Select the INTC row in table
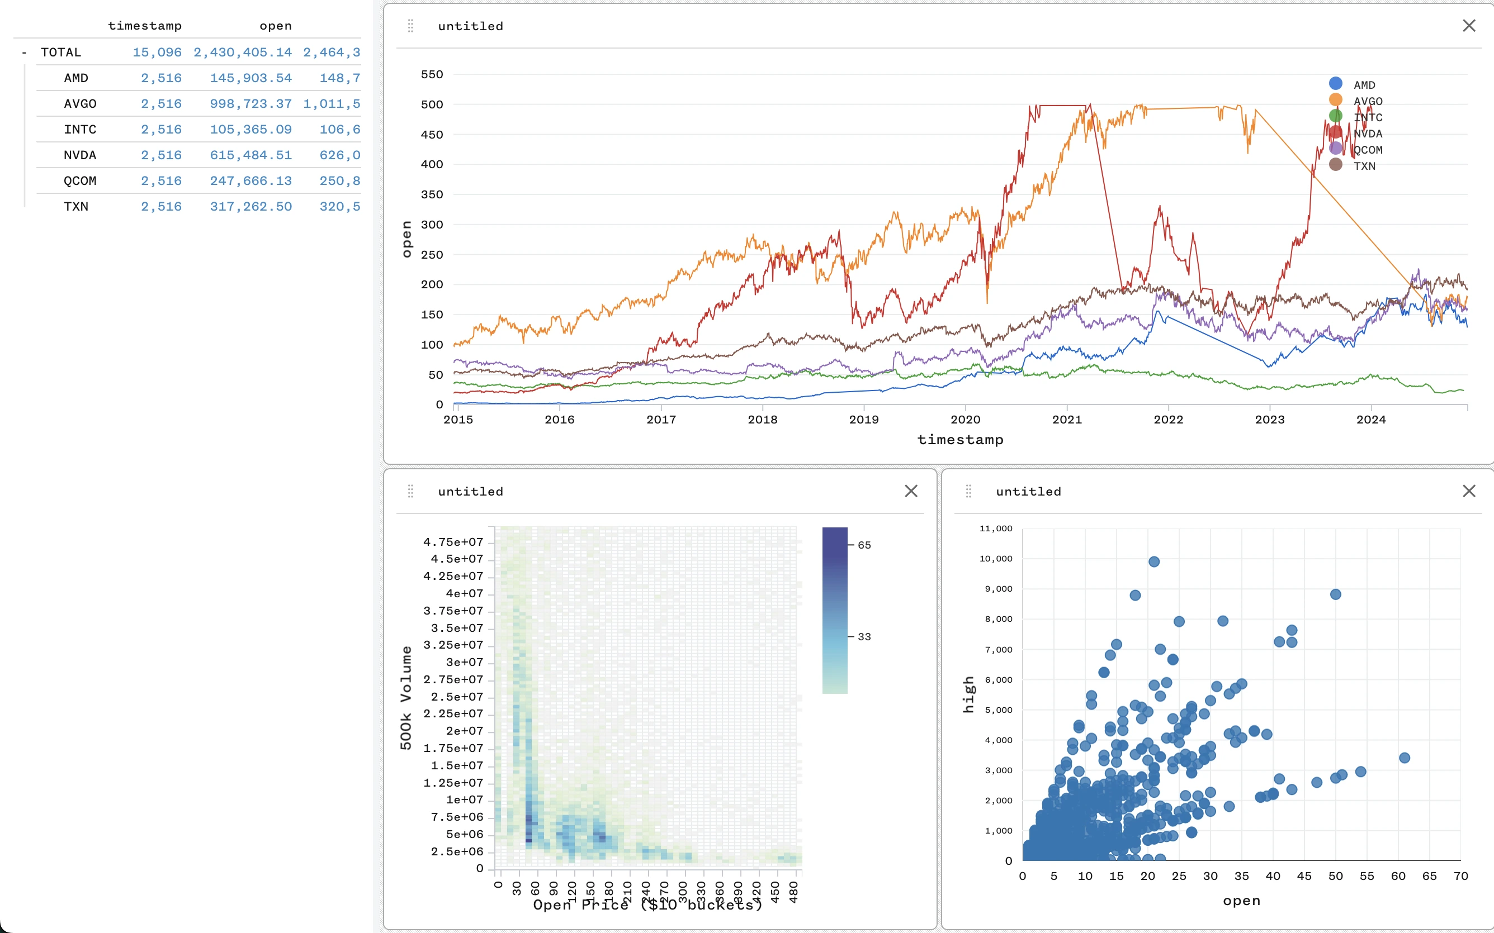This screenshot has width=1494, height=933. click(79, 130)
